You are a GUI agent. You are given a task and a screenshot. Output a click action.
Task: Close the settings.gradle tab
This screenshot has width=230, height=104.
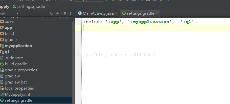click(x=157, y=13)
